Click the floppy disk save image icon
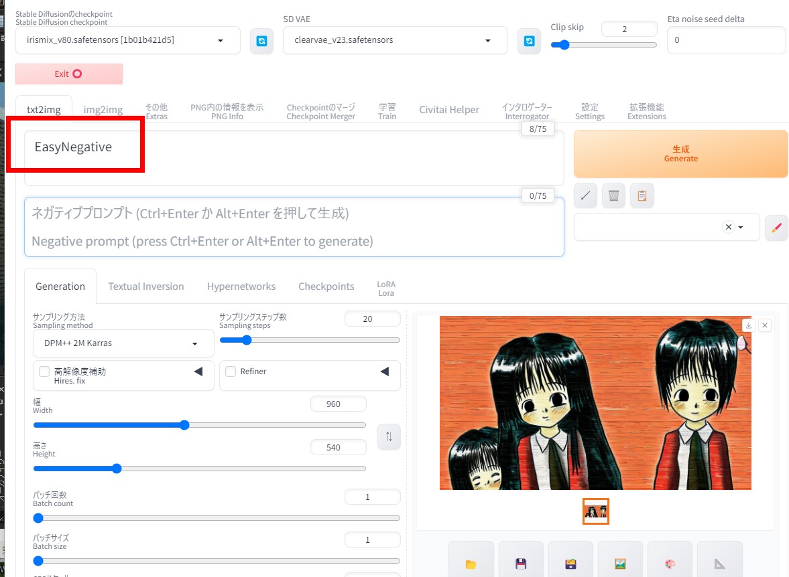The width and height of the screenshot is (789, 577). 521,563
